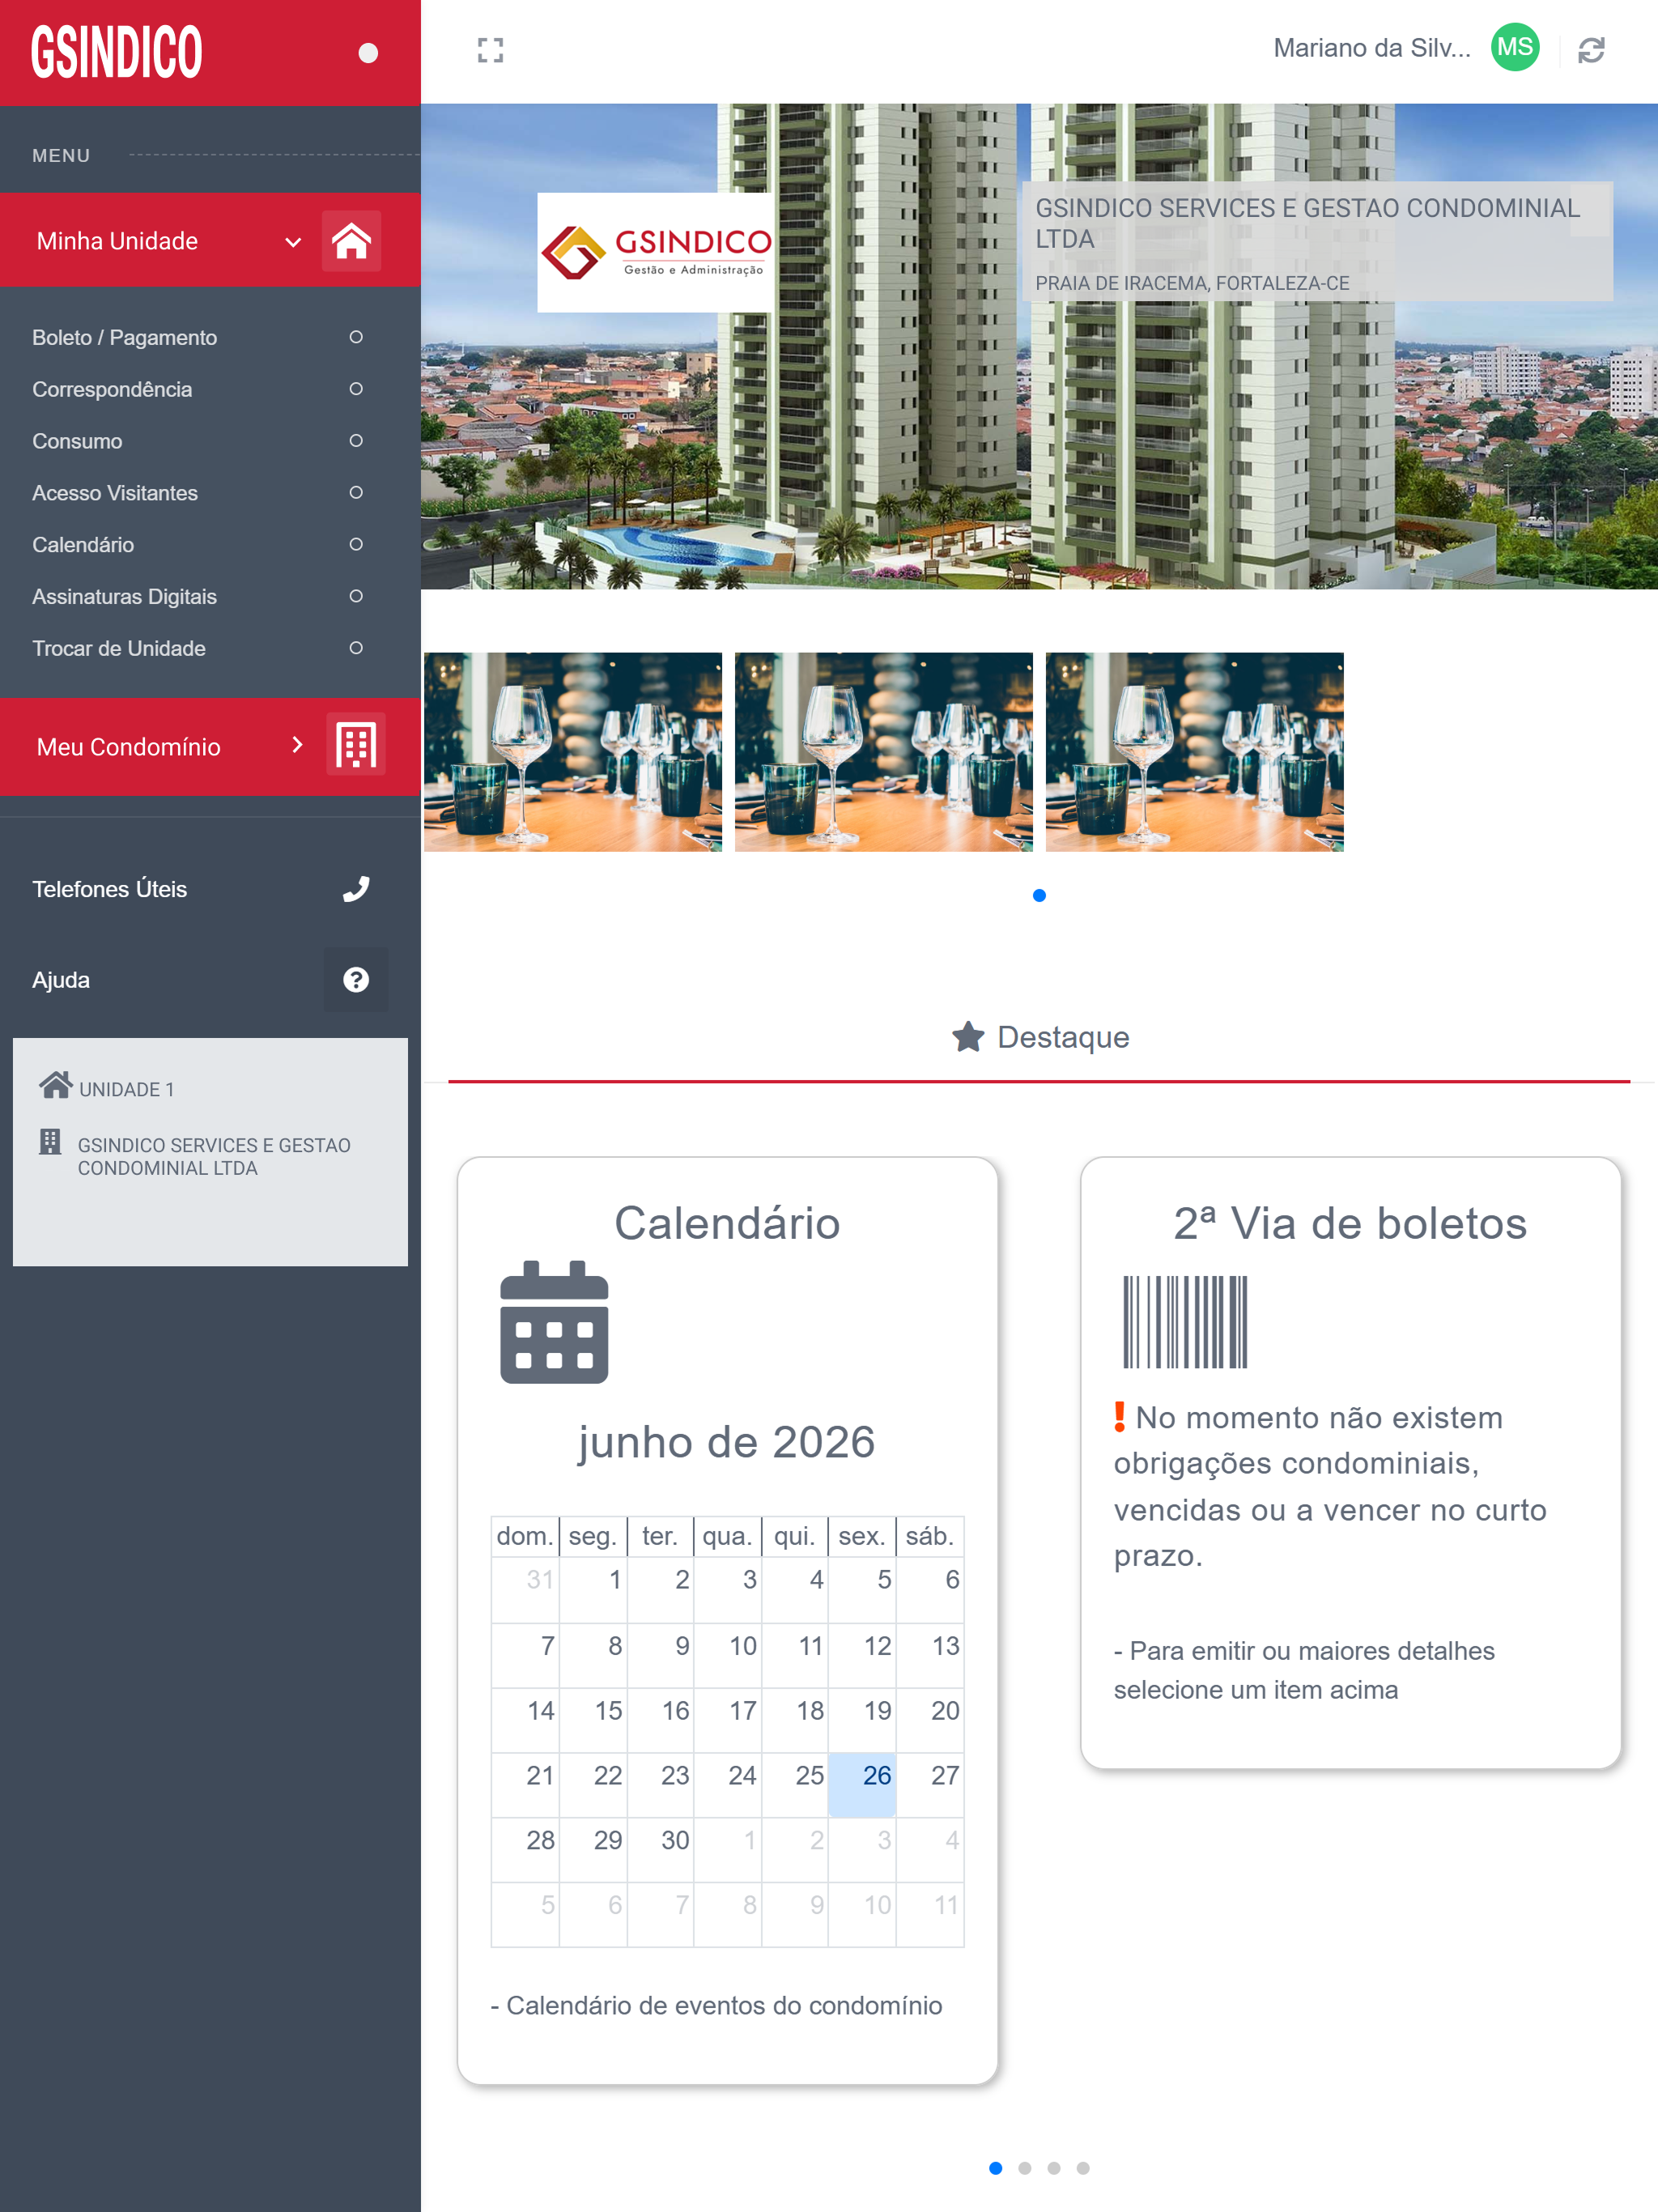Click the circle next to Assinaturas Digitais
This screenshot has height=2212, width=1658.
point(356,596)
